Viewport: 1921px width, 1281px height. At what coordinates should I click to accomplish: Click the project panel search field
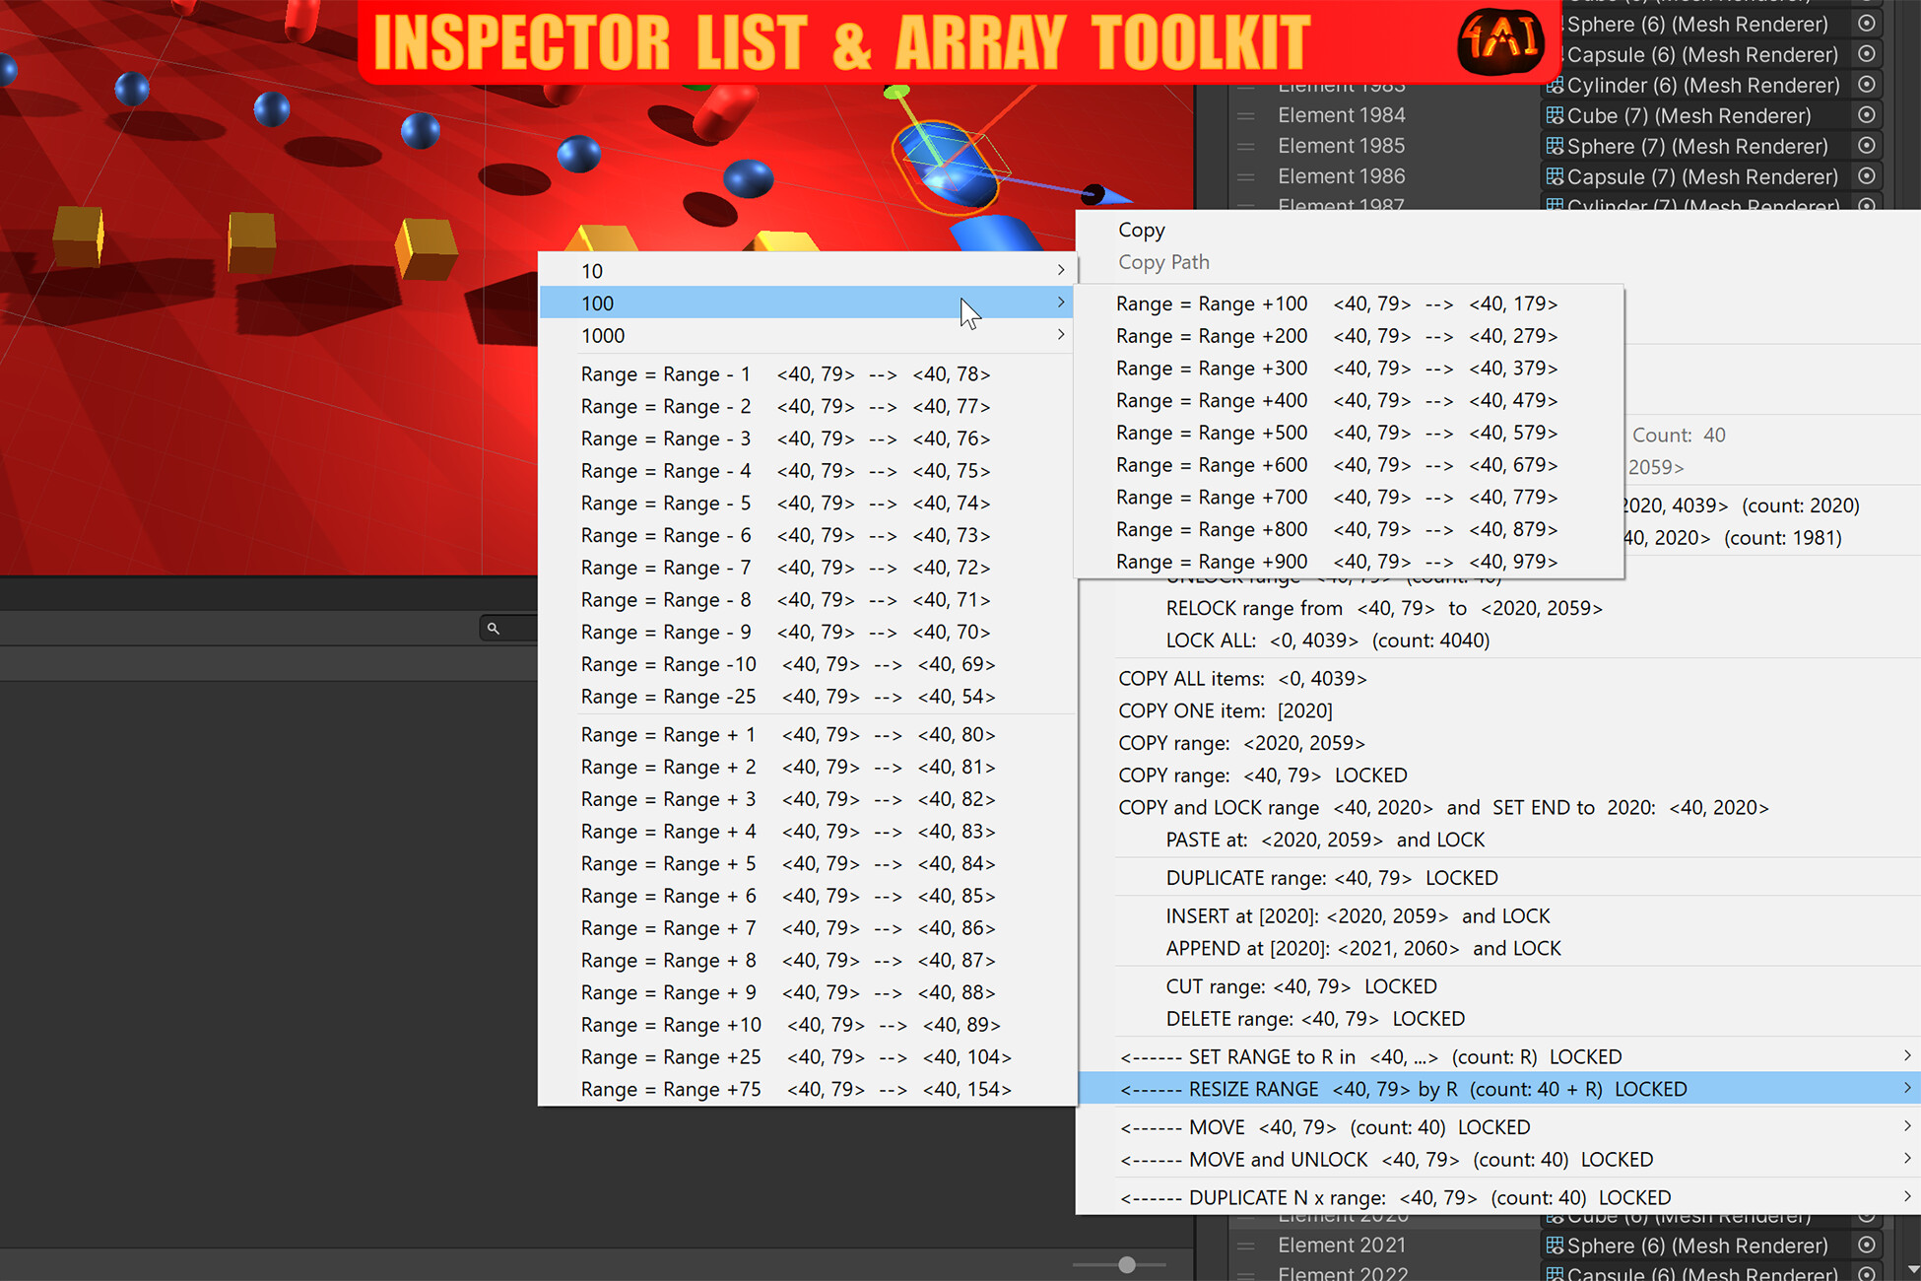[x=509, y=628]
